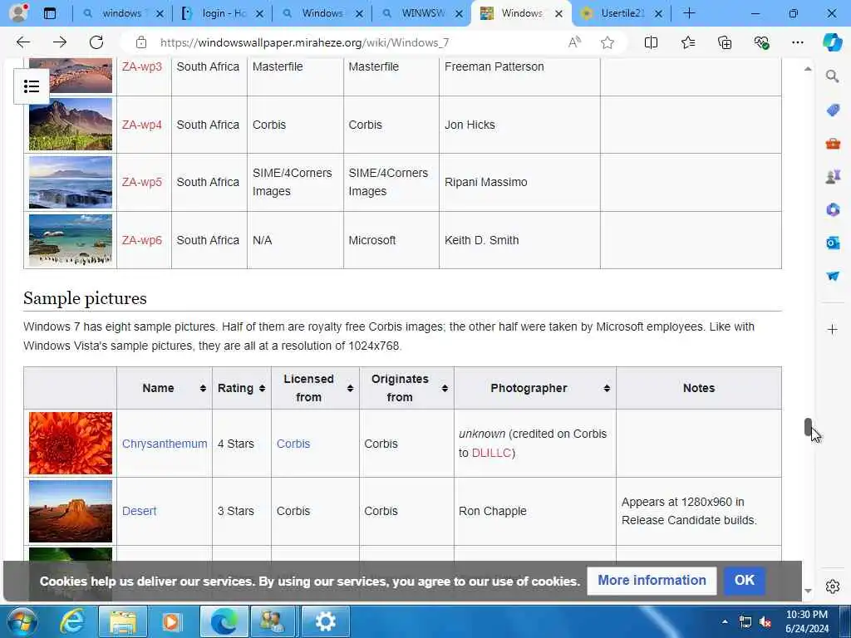
Task: Open sidebar settings gear
Action: click(x=833, y=586)
